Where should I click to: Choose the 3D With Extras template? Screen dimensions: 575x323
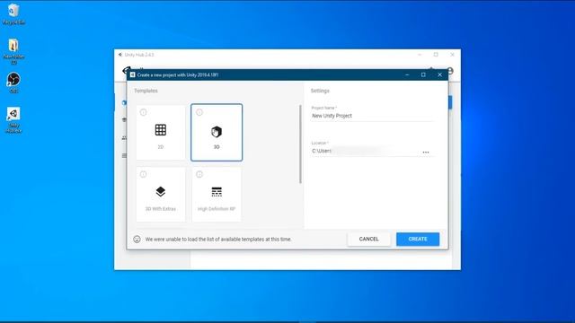click(161, 195)
